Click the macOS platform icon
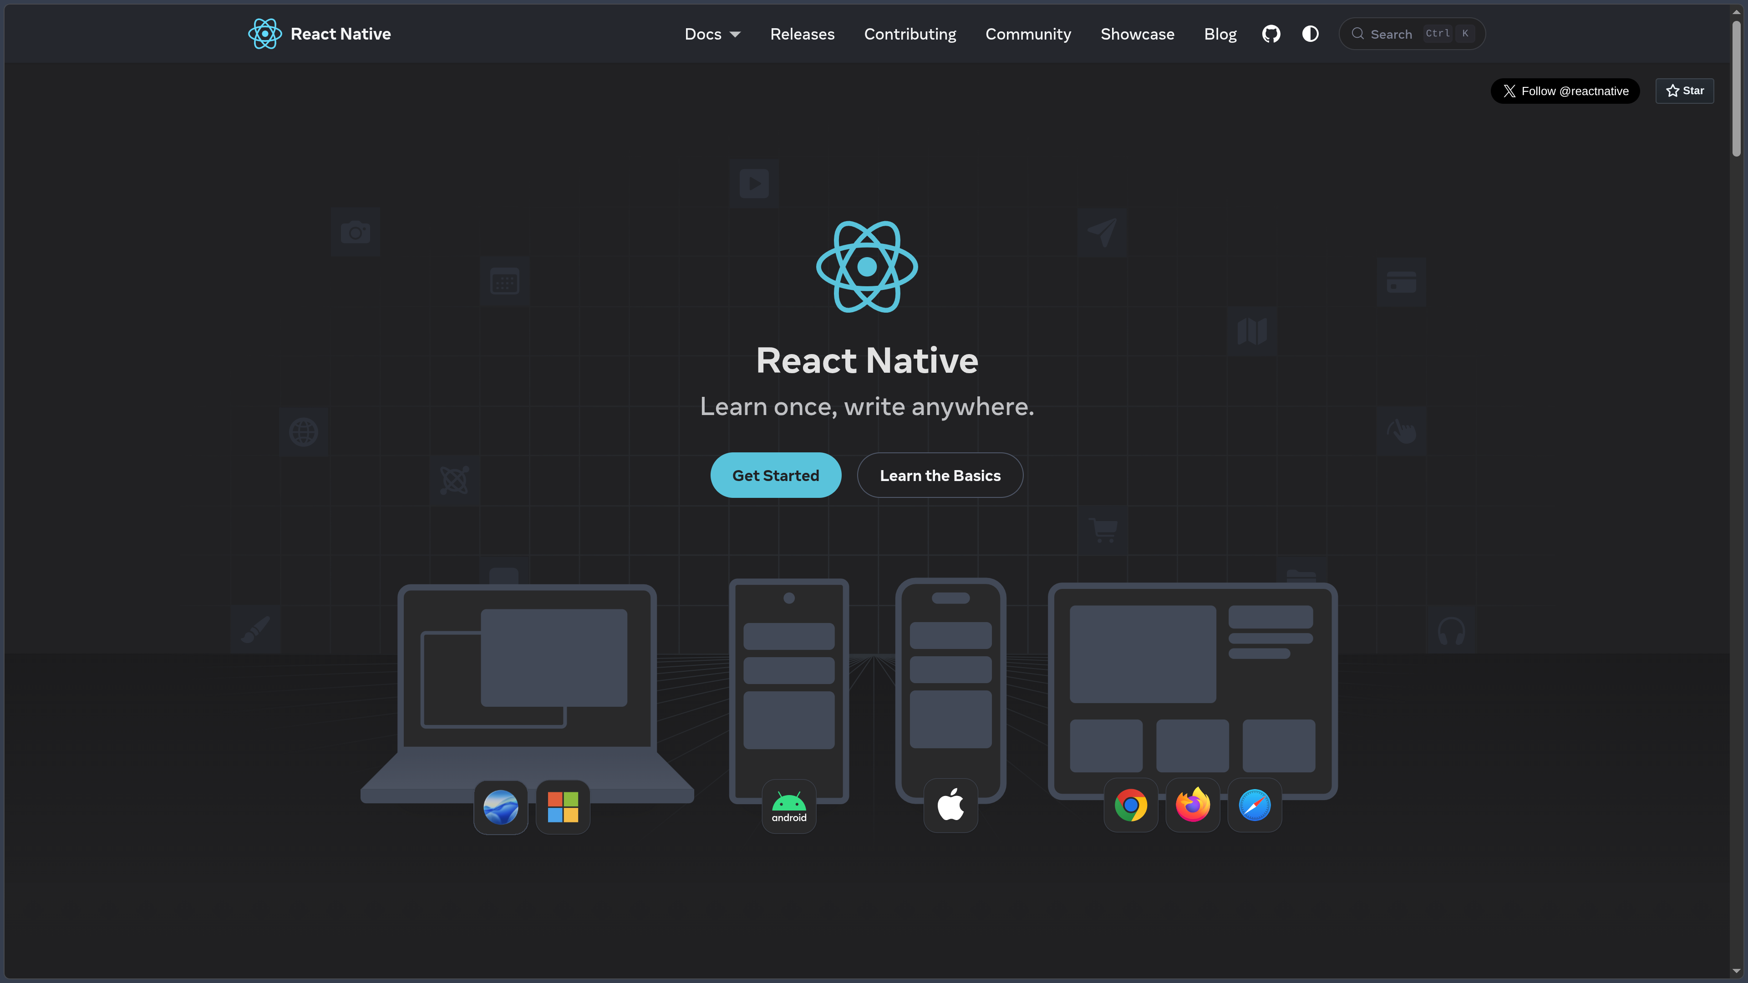 click(x=501, y=807)
